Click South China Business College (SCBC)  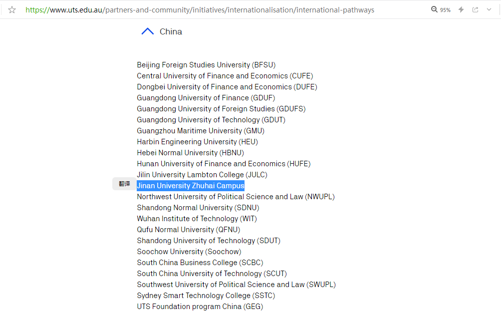pos(200,263)
